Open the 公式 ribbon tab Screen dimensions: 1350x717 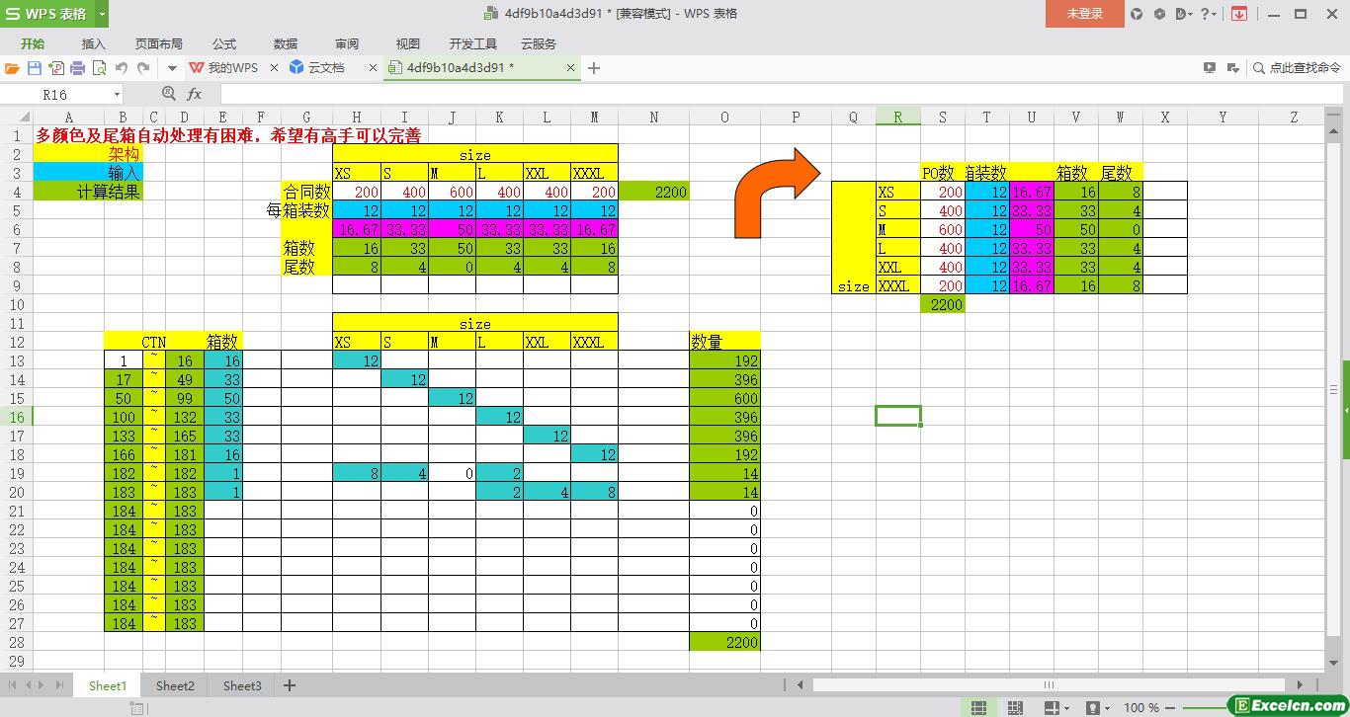coord(224,44)
